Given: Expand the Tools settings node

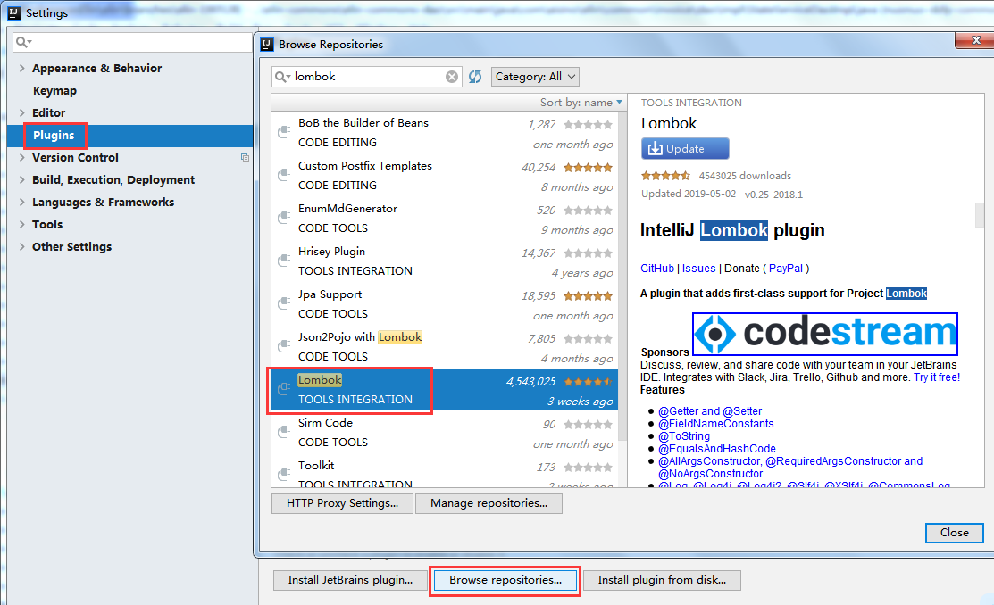Looking at the screenshot, I should (22, 224).
